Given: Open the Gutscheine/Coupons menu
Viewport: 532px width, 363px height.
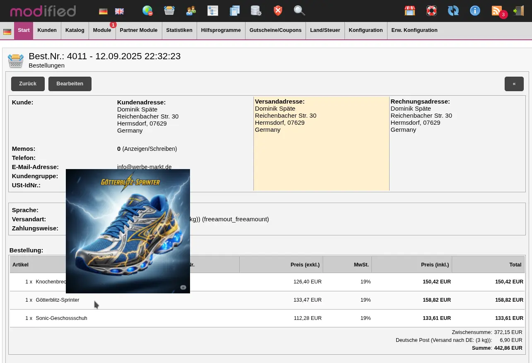Looking at the screenshot, I should point(275,30).
